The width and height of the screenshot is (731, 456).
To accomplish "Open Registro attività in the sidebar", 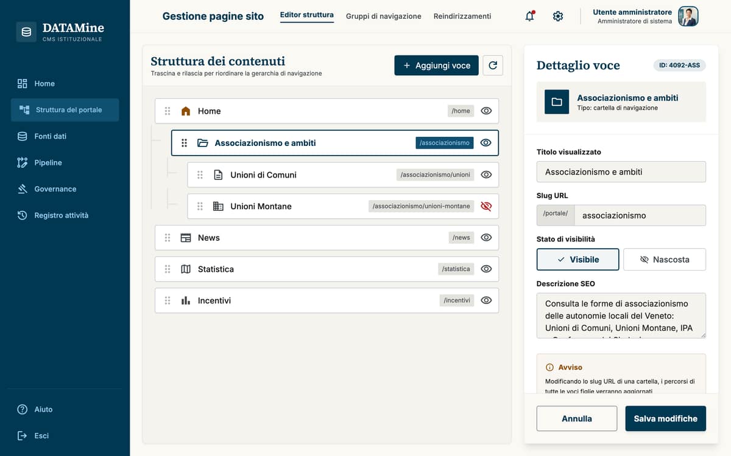I will click(65, 215).
